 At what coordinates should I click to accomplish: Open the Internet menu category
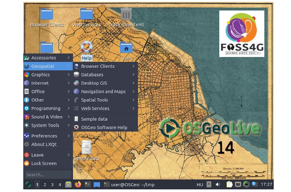48,83
